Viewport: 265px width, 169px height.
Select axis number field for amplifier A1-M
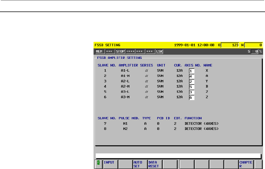coord(192,76)
